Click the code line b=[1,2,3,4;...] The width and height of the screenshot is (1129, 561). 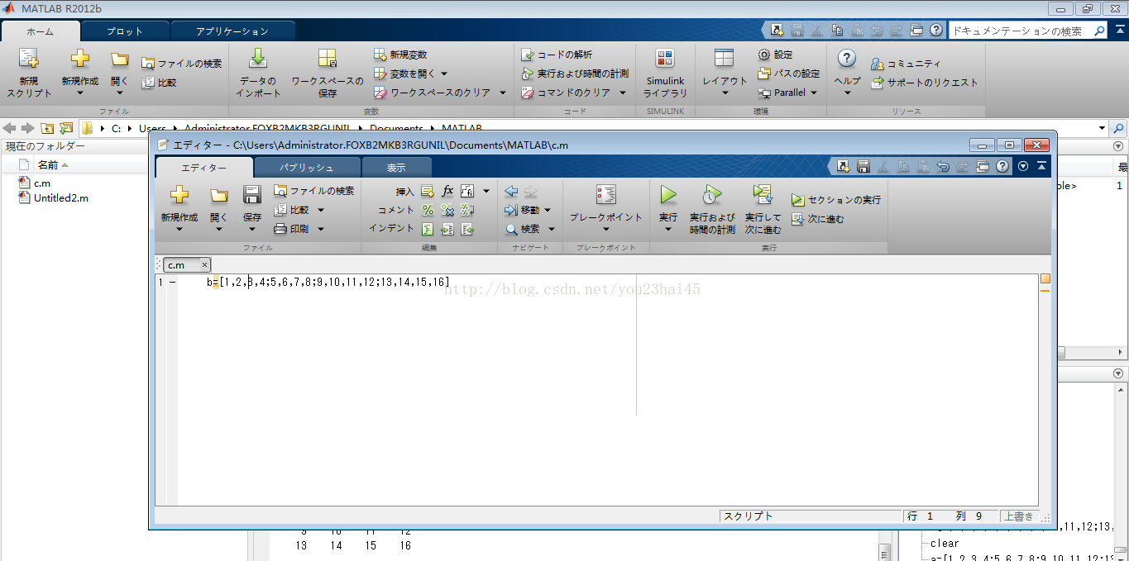tap(328, 283)
